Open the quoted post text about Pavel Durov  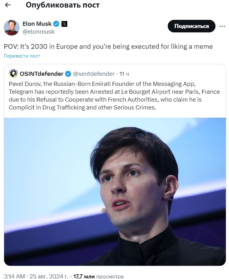[114, 96]
